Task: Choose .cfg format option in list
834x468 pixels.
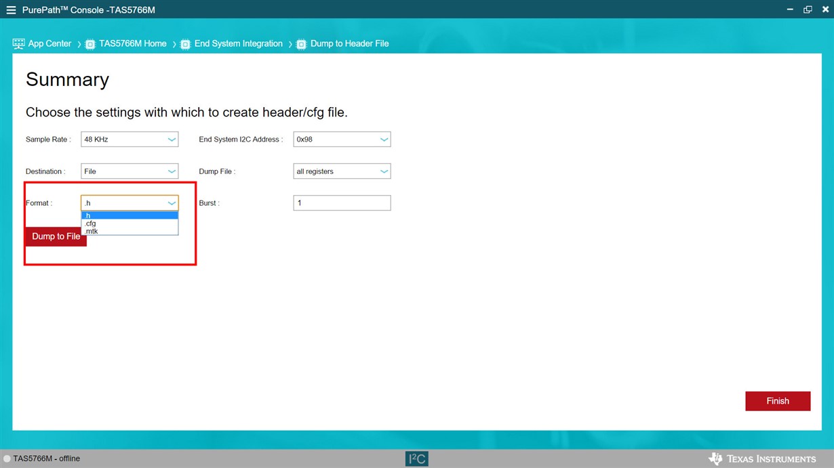Action: click(x=130, y=223)
